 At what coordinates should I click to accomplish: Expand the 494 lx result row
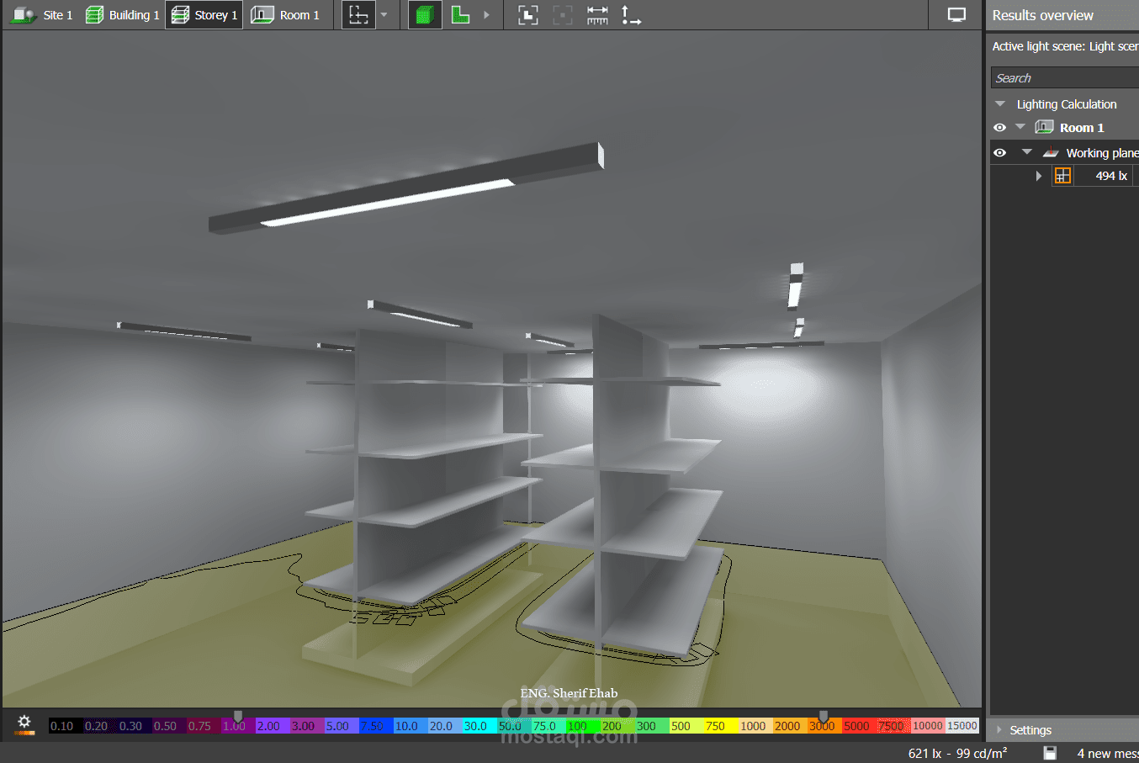(1039, 176)
